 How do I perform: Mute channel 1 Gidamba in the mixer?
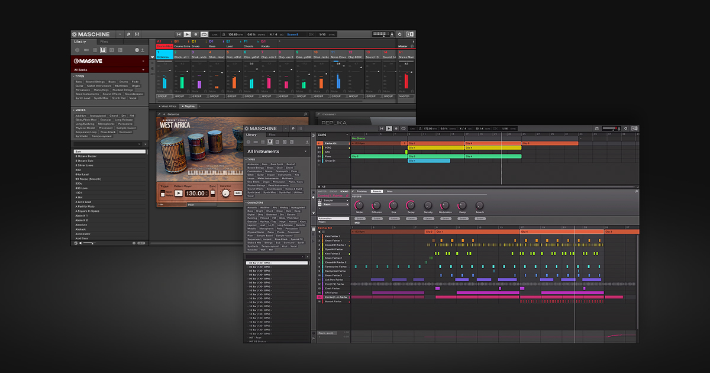tap(160, 91)
